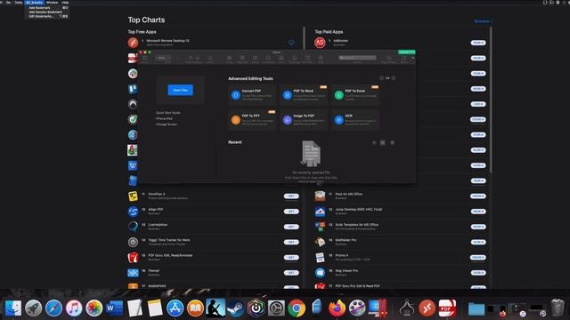
Task: Launch Google Chrome from the Dock
Action: click(x=297, y=308)
